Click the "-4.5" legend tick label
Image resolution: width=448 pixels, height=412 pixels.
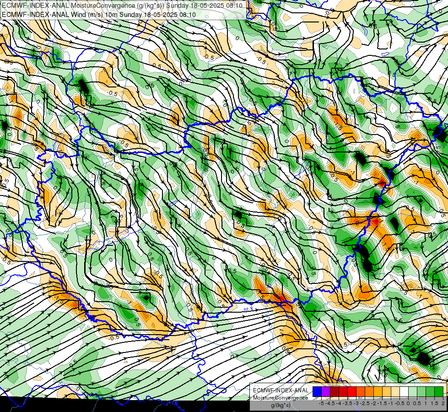(x=330, y=403)
